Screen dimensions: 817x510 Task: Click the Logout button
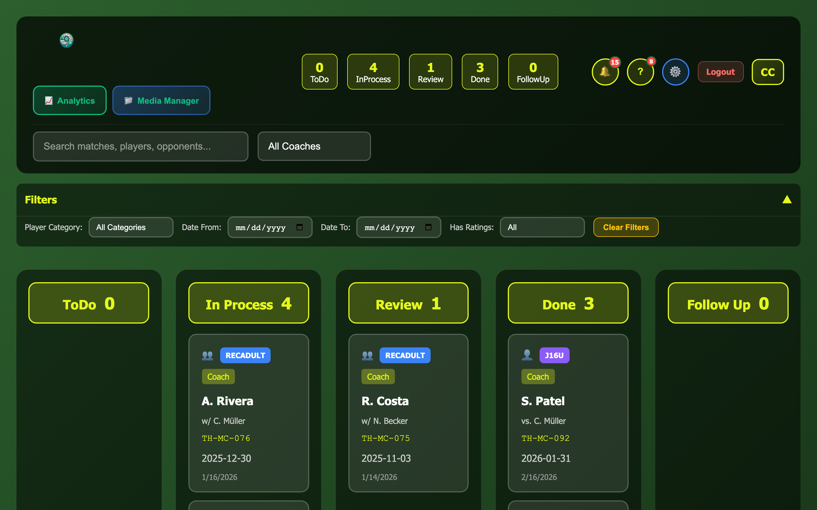(721, 71)
